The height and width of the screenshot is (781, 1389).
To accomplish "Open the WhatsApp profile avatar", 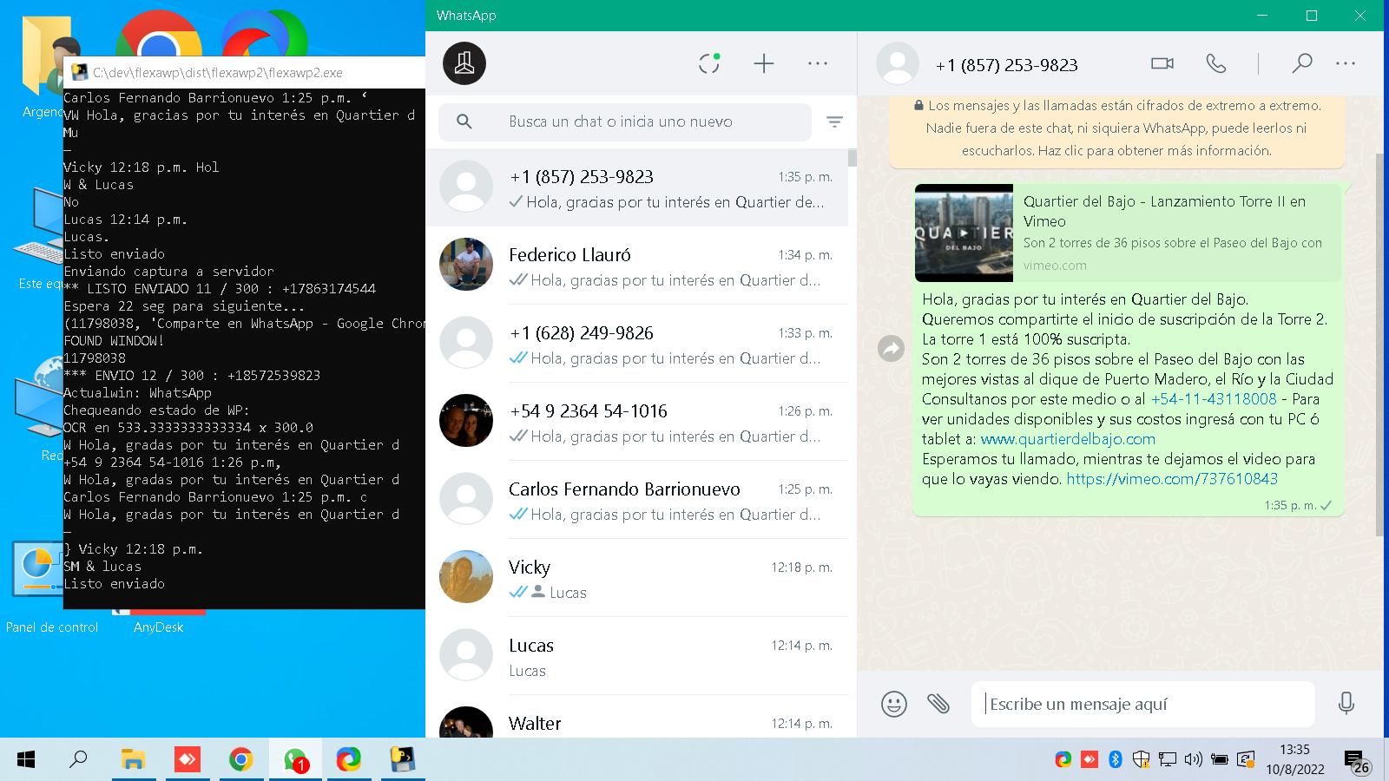I will [x=464, y=63].
